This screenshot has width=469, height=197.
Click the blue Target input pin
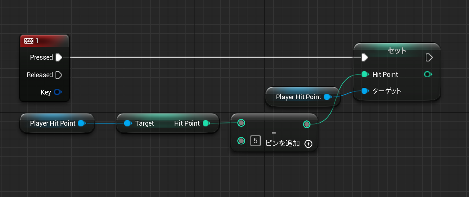[128, 123]
